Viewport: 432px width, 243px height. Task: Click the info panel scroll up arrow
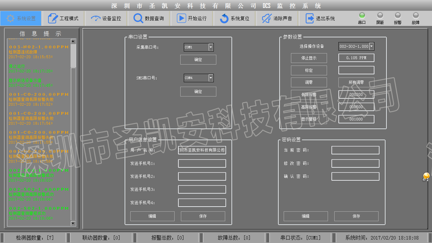pos(73,41)
